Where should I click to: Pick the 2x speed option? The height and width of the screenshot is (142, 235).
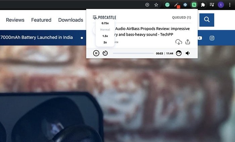pyautogui.click(x=105, y=42)
